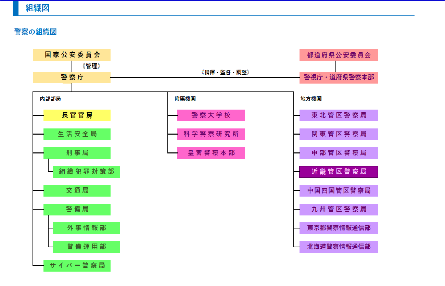Open the 都道府県公安委員会 box
The image size is (445, 286).
339,55
